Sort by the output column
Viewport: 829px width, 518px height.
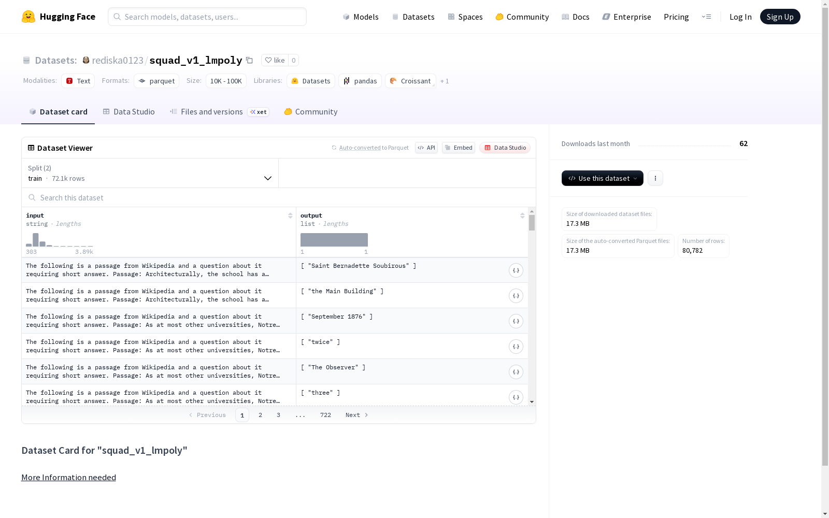tap(522, 215)
